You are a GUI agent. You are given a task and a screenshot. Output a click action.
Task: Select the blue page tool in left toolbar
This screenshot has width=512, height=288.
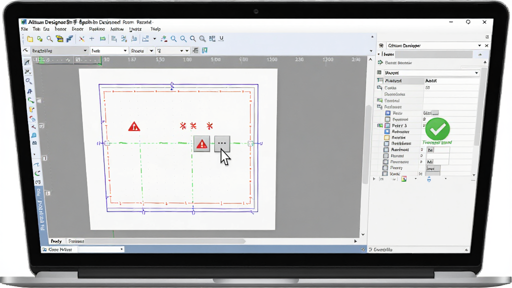[34, 135]
